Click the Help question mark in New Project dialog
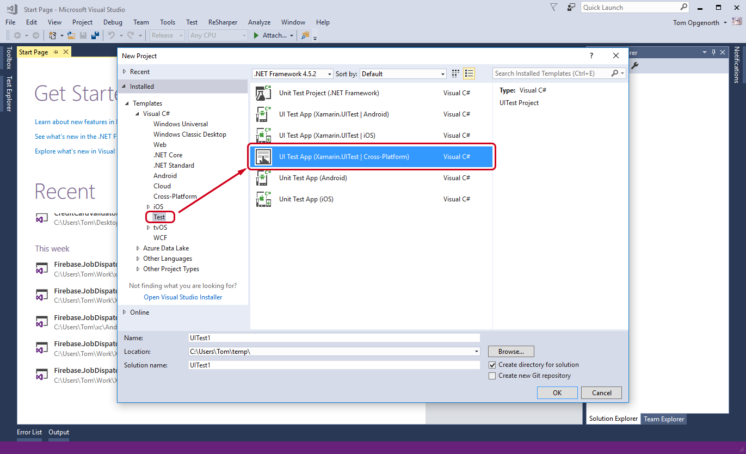This screenshot has width=746, height=454. point(591,56)
